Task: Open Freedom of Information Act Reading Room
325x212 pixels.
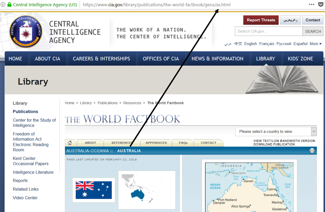Action: (x=30, y=142)
